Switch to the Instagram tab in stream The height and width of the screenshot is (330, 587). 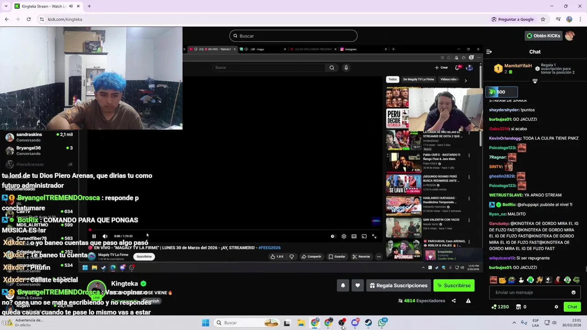[x=362, y=49]
